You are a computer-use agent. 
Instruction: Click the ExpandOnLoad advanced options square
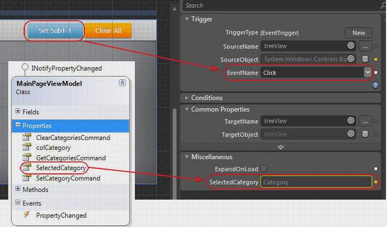click(376, 168)
